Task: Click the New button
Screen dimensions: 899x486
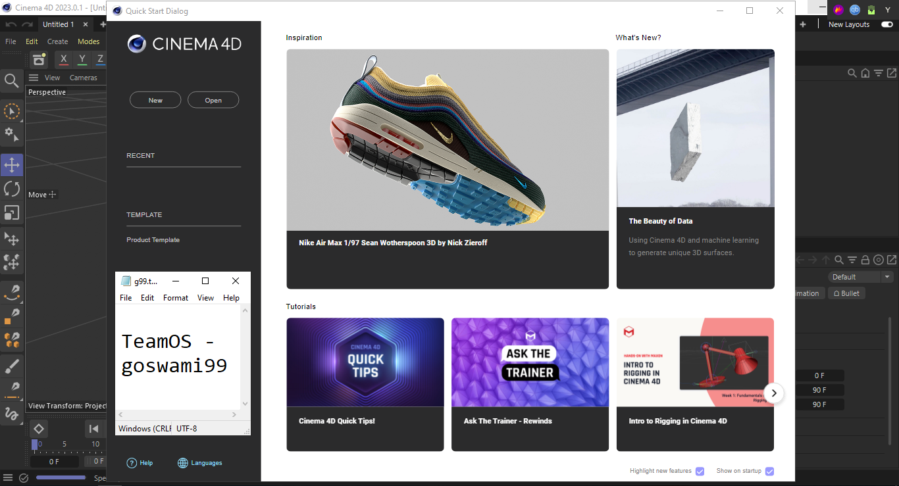Action: (x=155, y=100)
